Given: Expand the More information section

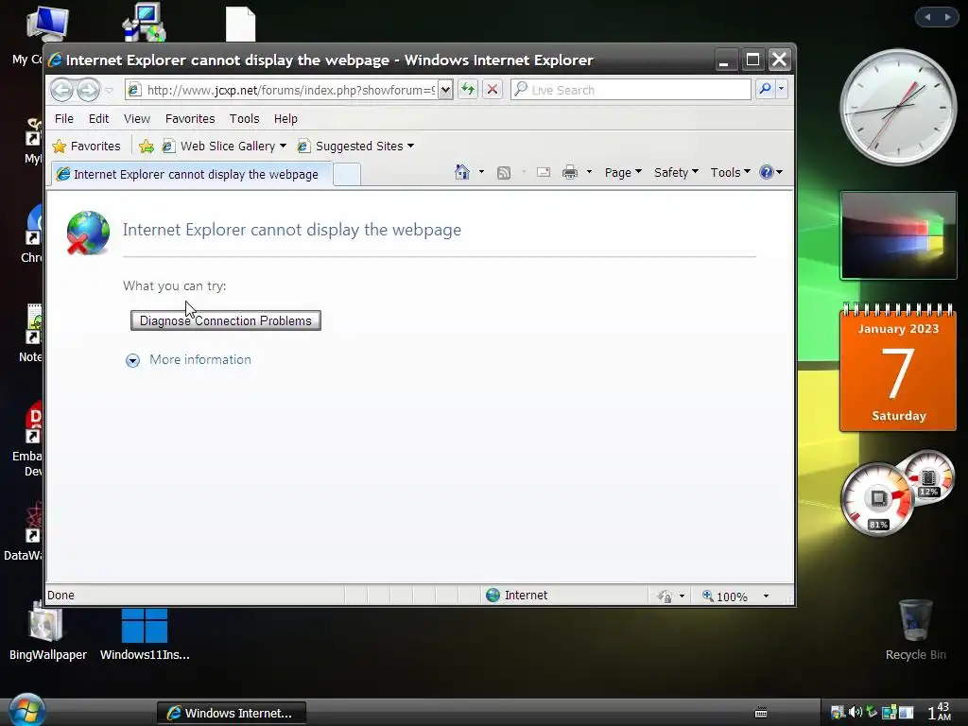Looking at the screenshot, I should point(132,360).
